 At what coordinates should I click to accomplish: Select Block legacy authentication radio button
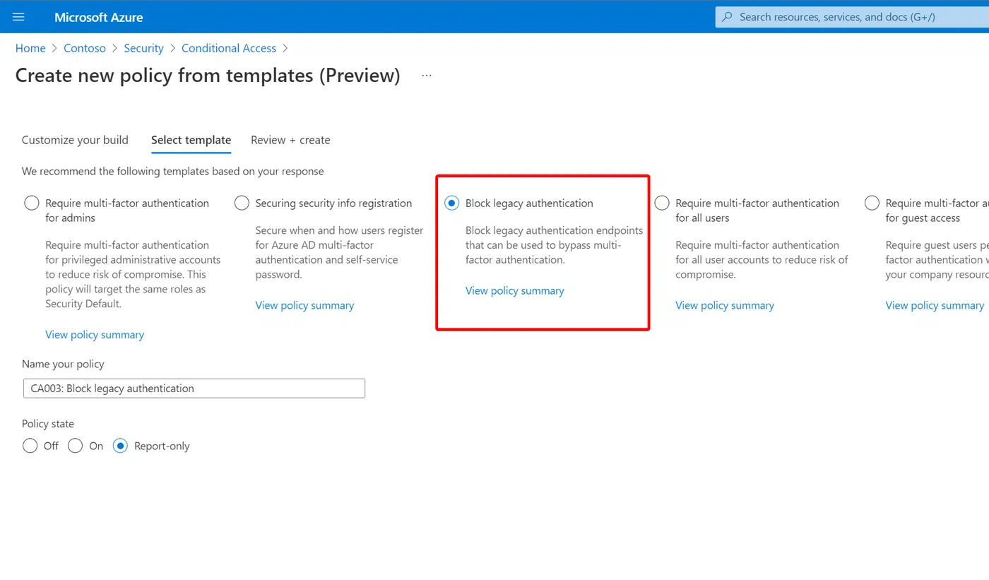click(x=451, y=203)
